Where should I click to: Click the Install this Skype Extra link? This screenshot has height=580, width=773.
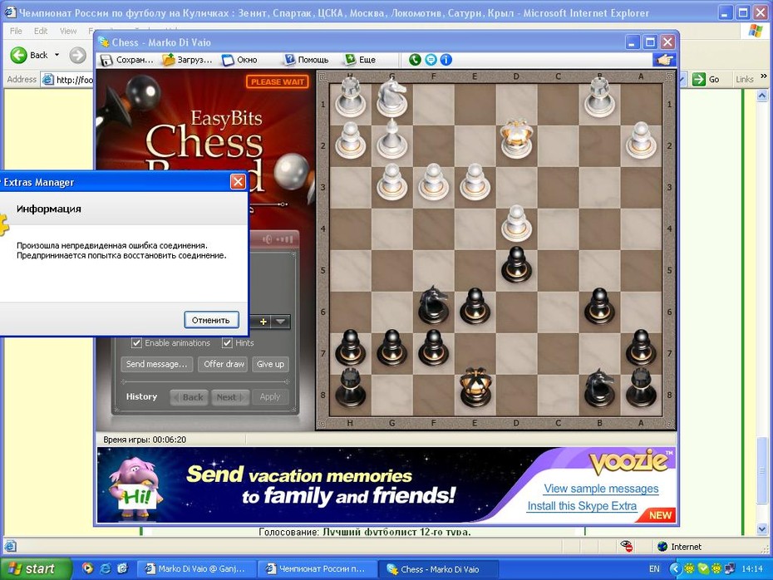point(582,506)
